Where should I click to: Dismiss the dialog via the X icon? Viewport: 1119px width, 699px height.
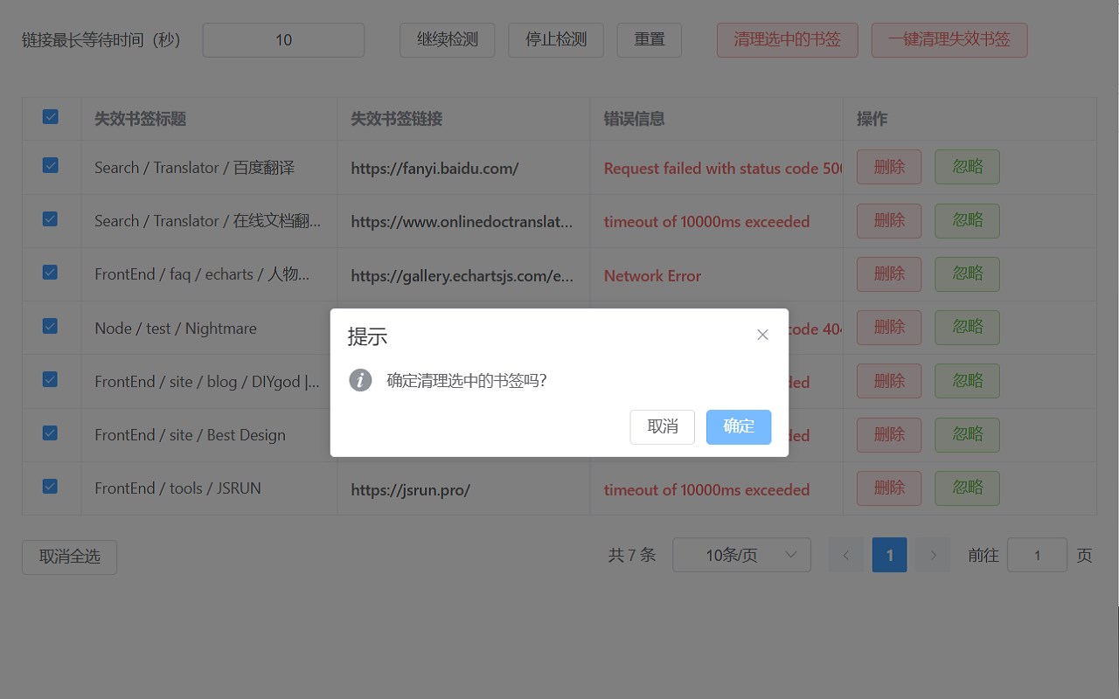(762, 335)
